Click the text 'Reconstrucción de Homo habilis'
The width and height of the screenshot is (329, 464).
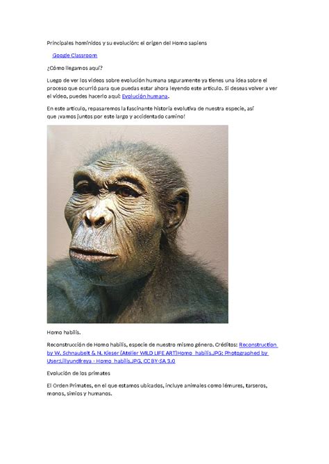coord(87,345)
